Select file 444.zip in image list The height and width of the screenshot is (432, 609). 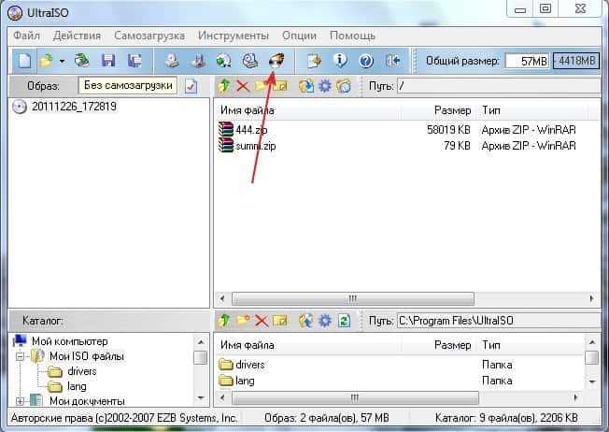[251, 129]
